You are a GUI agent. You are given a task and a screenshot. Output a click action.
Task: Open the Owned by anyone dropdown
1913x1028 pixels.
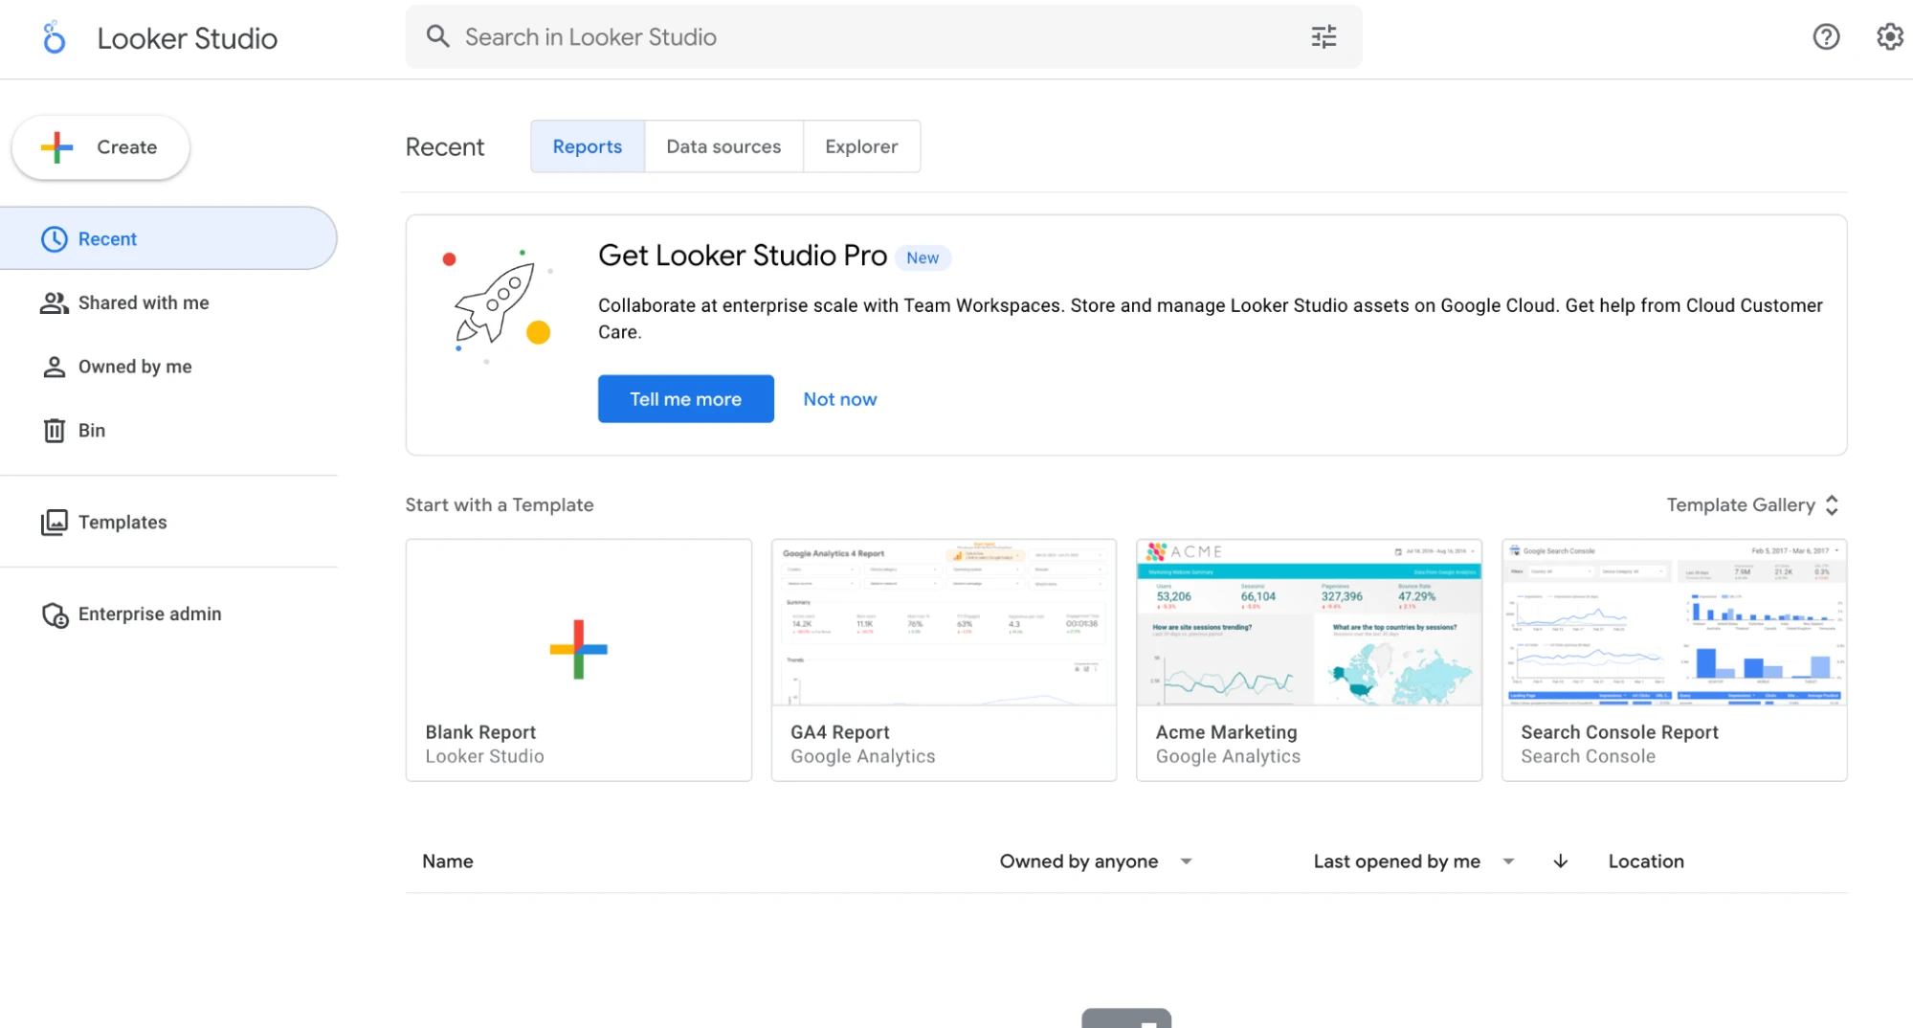pos(1096,861)
